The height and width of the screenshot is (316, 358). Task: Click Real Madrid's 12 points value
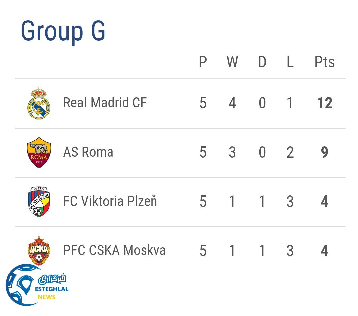tap(325, 103)
